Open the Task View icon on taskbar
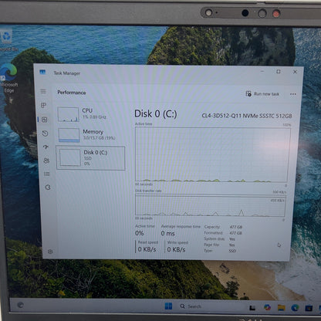Viewport: 321px width, 321px height. (x=252, y=307)
